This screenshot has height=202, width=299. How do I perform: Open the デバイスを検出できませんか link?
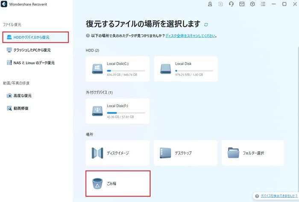(x=279, y=196)
